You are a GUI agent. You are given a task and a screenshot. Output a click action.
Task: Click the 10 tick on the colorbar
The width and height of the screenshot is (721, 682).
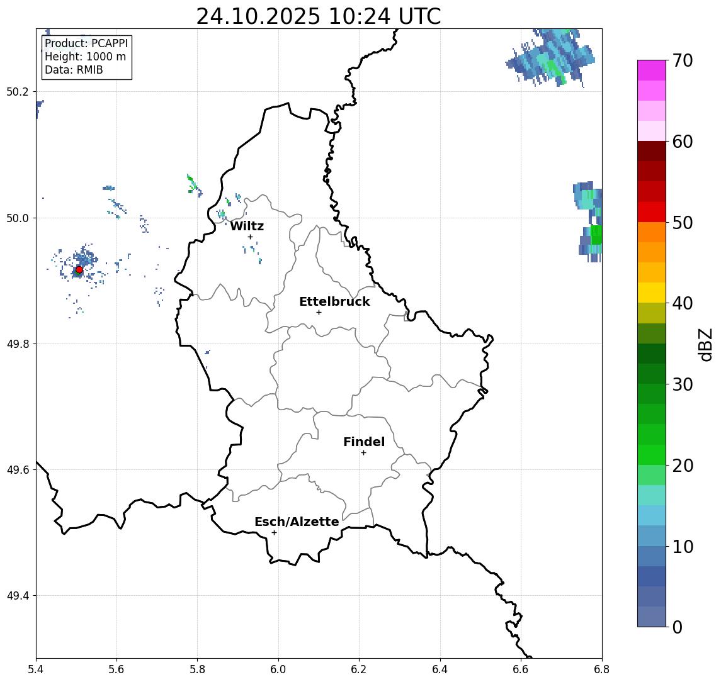(683, 547)
